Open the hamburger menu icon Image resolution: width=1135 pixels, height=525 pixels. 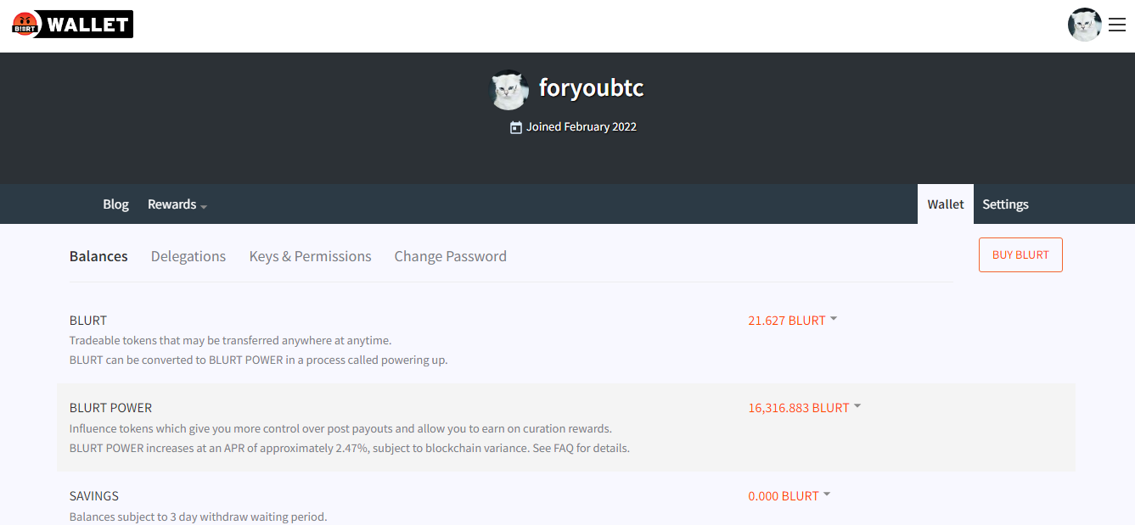[x=1117, y=25]
